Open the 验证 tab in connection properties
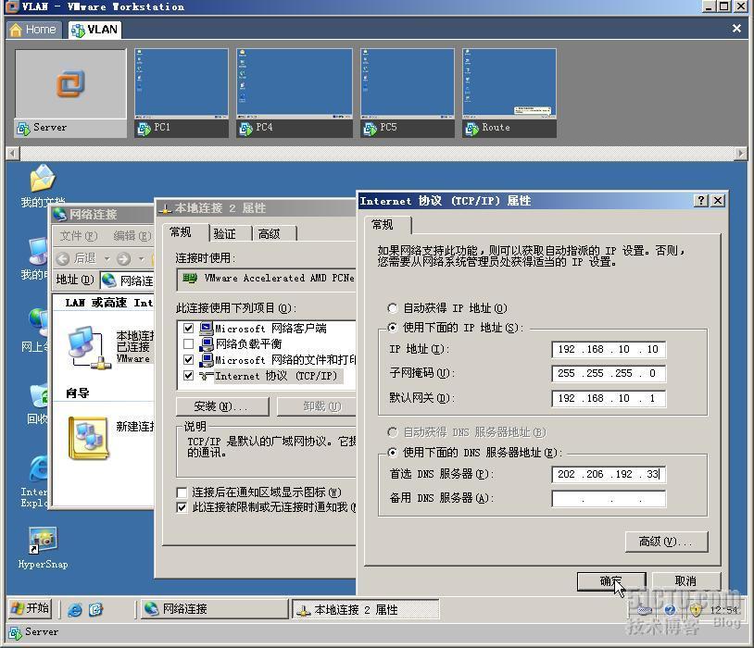This screenshot has width=754, height=648. [231, 233]
